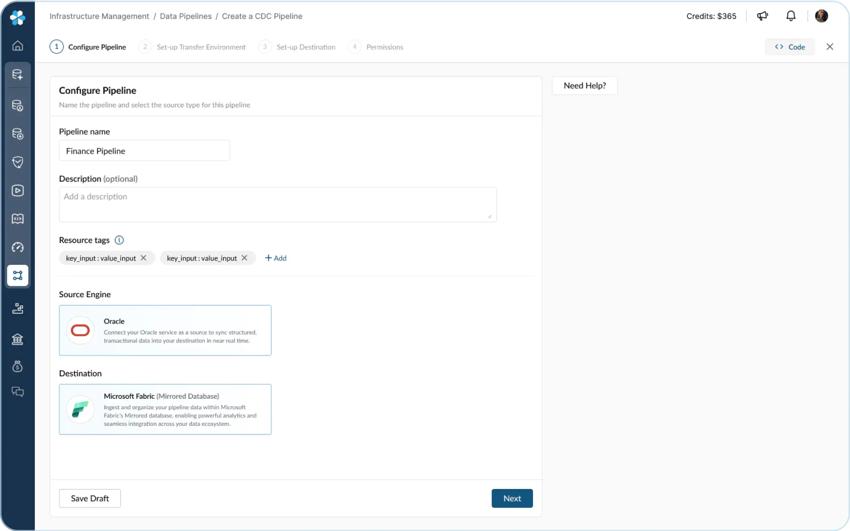
Task: Select the Oracle source engine card
Action: click(165, 330)
